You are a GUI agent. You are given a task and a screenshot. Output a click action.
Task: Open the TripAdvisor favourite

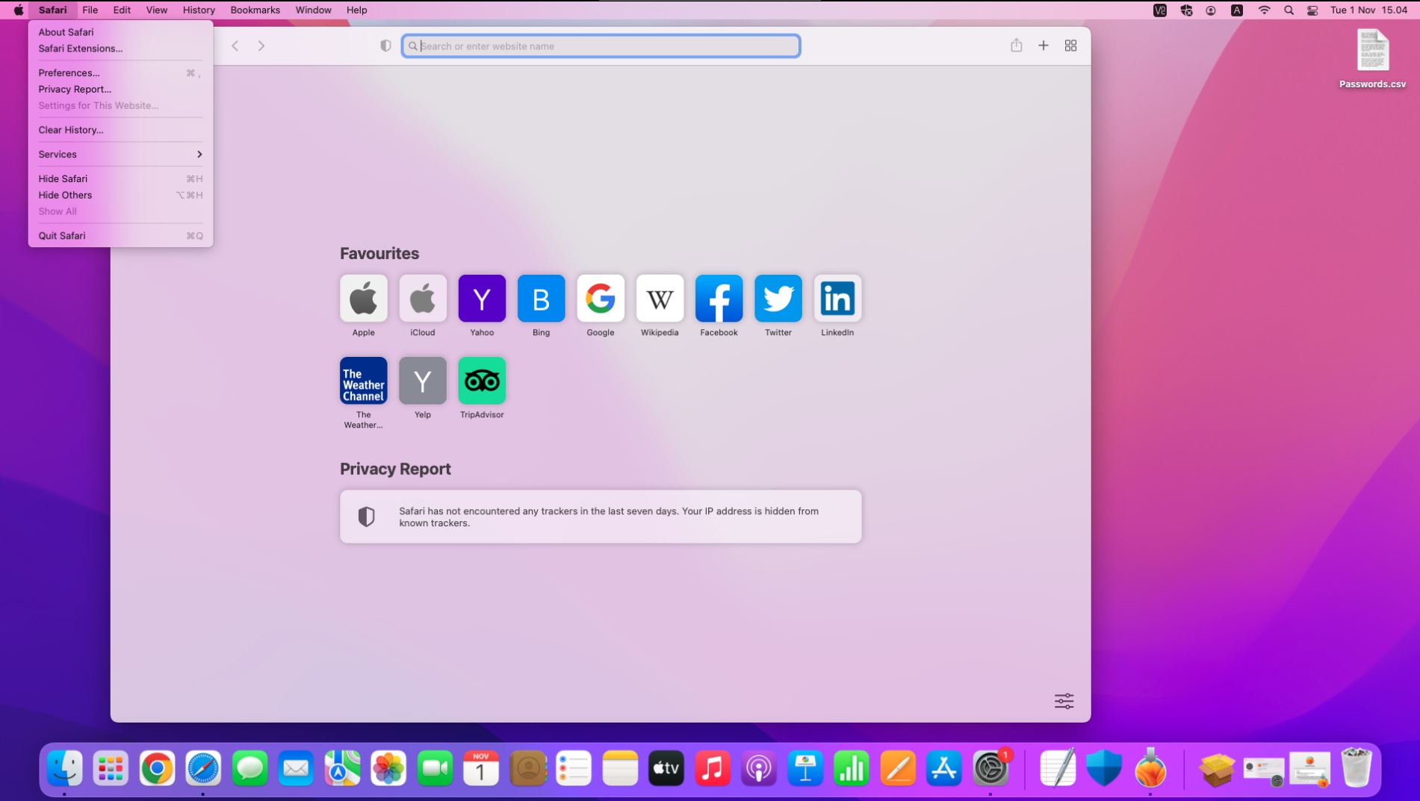[482, 381]
